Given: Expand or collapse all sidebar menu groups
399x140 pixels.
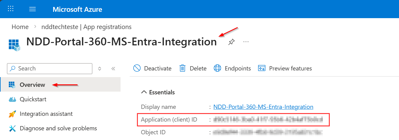Looking at the screenshot, I should coord(99,69).
